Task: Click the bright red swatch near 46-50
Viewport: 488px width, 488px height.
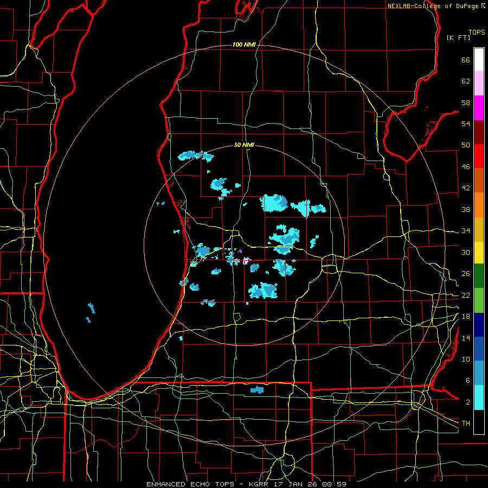Action: coord(479,156)
